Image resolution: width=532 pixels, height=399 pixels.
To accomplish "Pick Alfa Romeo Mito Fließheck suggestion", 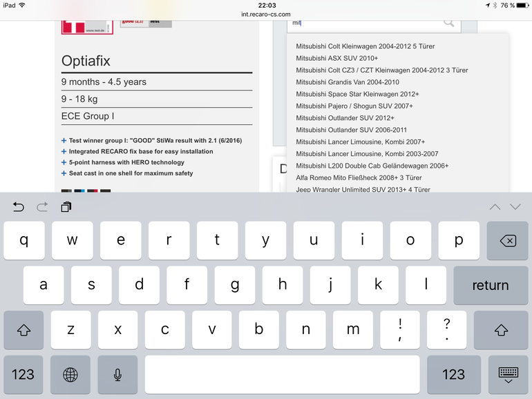I will 359,177.
